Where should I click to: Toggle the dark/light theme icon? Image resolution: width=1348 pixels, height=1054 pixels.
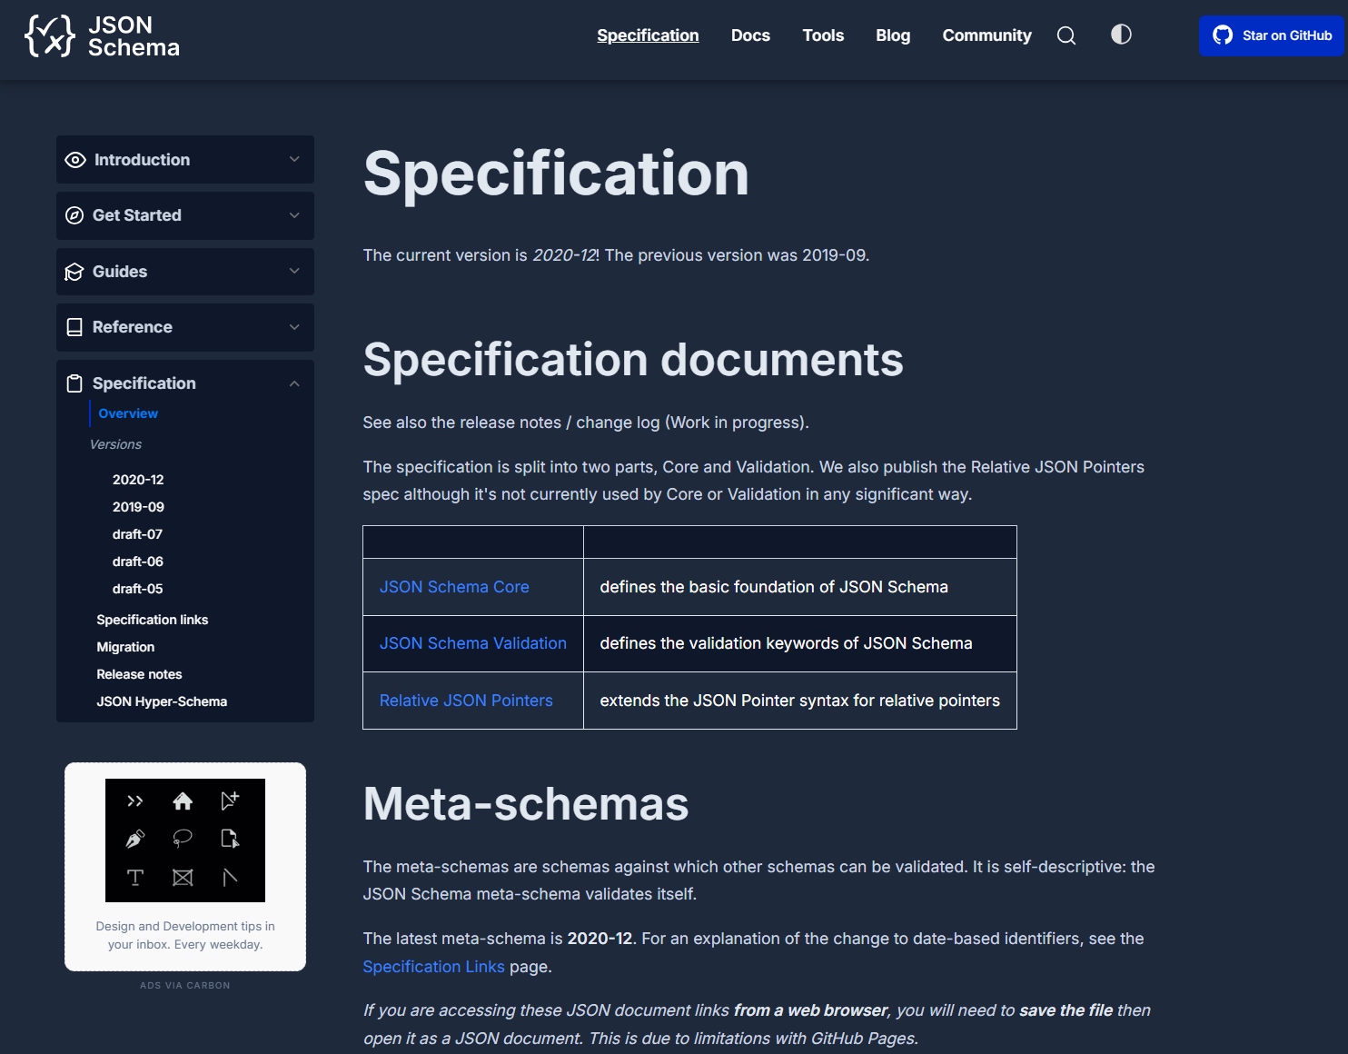1121,35
